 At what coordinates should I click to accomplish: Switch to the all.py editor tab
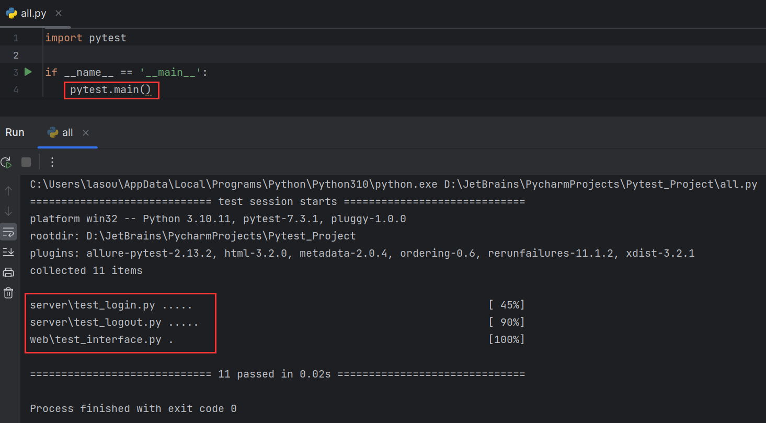(33, 14)
